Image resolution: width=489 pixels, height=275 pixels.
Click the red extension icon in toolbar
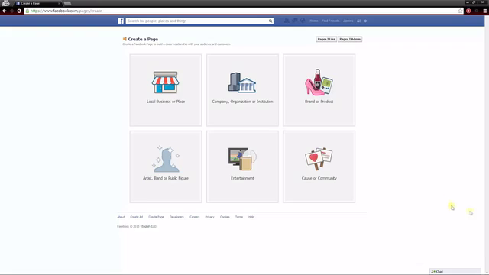468,11
